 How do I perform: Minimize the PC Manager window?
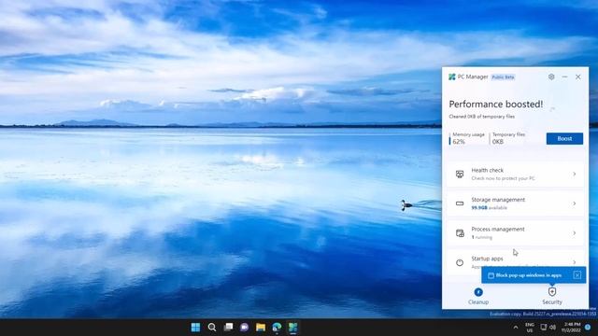564,77
